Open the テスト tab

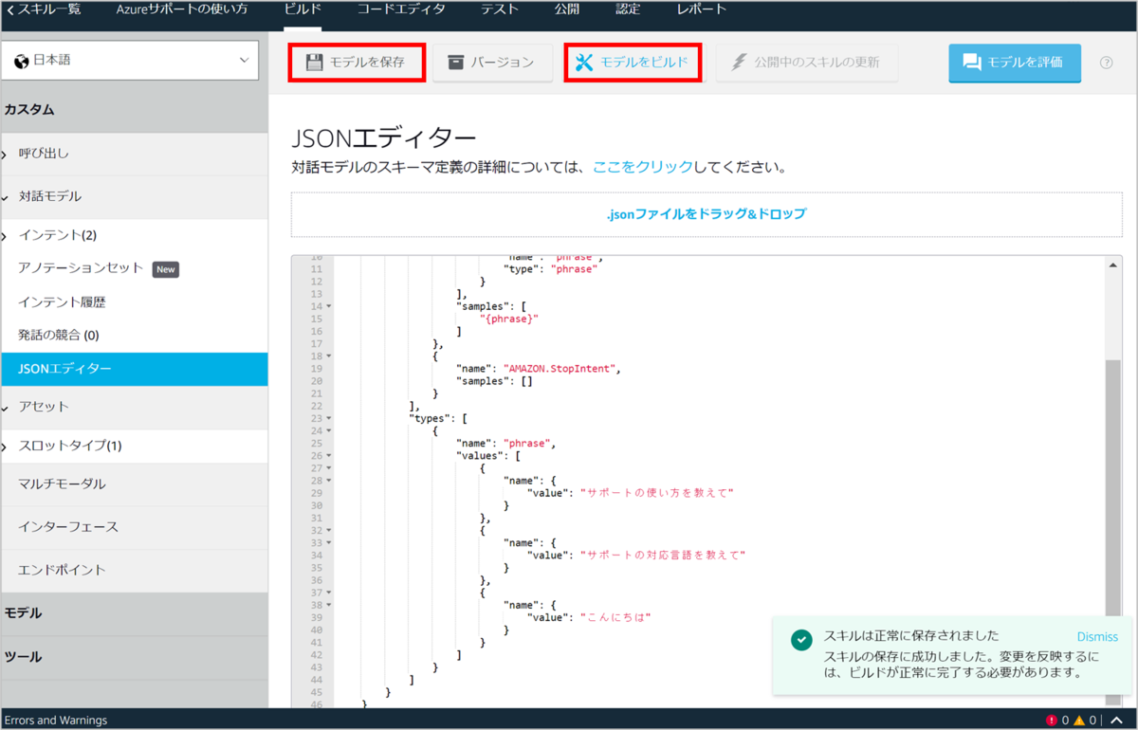(500, 9)
